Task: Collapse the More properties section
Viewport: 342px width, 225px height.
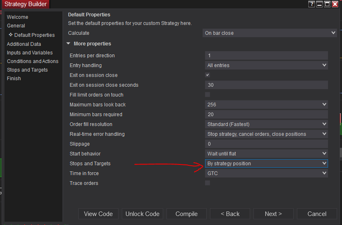Action: (x=68, y=44)
